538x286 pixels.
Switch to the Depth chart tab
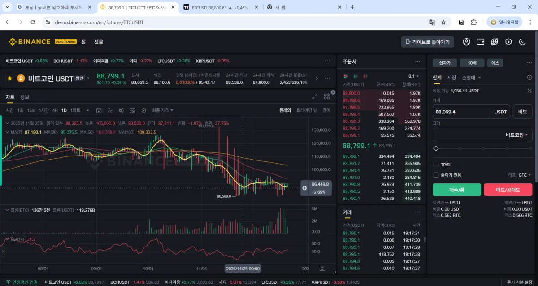[x=326, y=110]
